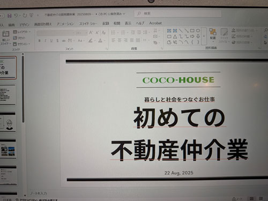Image resolution: width=268 pixels, height=201 pixels.
Task: Select the slide thumbnail with portrait illustration
Action: click(x=8, y=122)
